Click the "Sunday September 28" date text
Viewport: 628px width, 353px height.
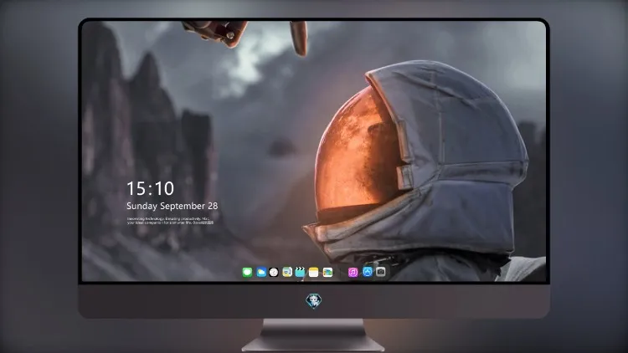(172, 206)
